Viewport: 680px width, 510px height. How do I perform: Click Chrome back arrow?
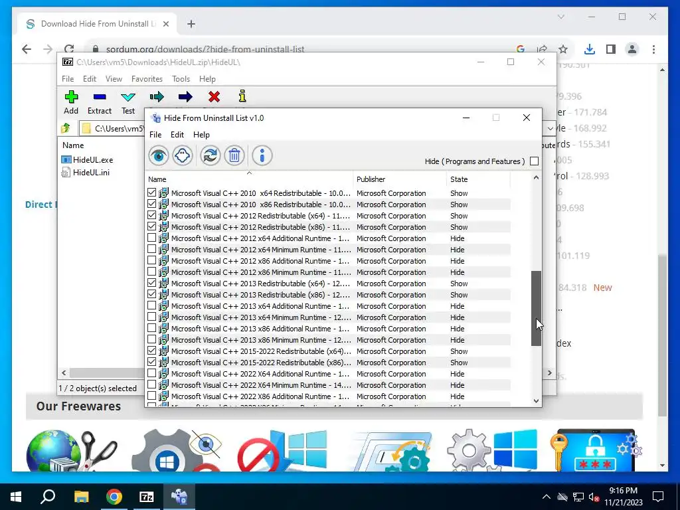27,49
